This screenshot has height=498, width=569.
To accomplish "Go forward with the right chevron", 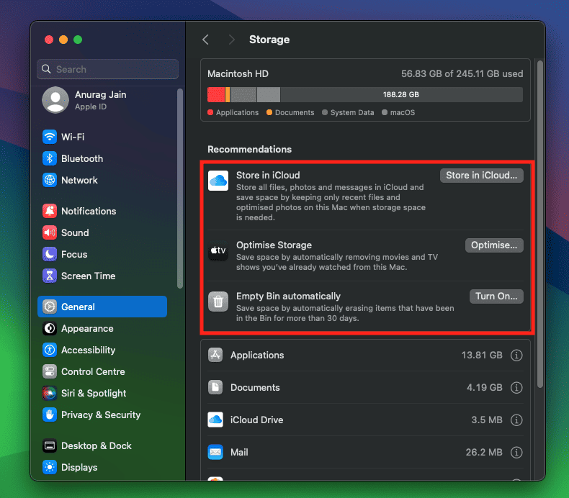I will point(231,40).
